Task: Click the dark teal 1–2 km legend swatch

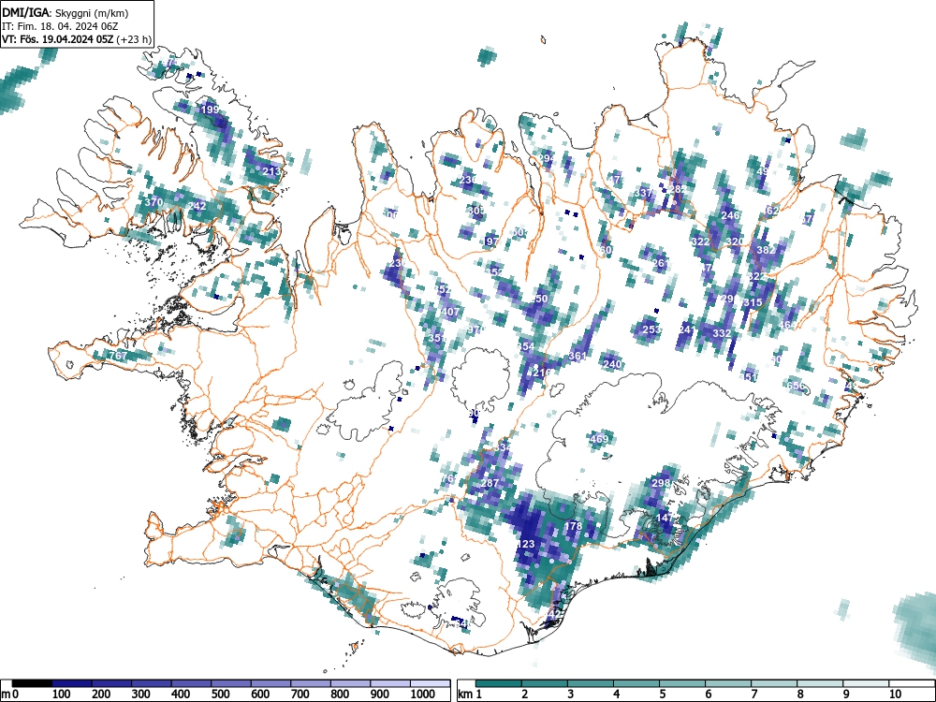Action: click(499, 683)
